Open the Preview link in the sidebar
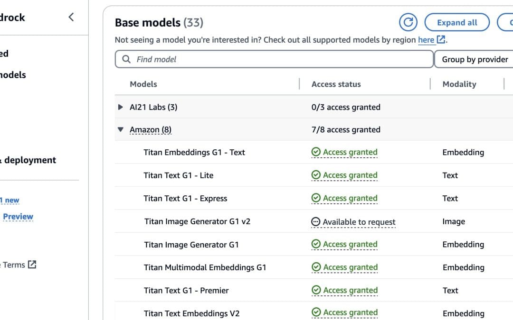513x320 pixels. pyautogui.click(x=18, y=217)
